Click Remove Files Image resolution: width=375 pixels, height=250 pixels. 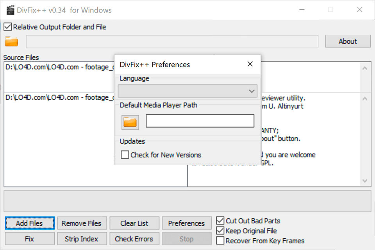tap(82, 223)
